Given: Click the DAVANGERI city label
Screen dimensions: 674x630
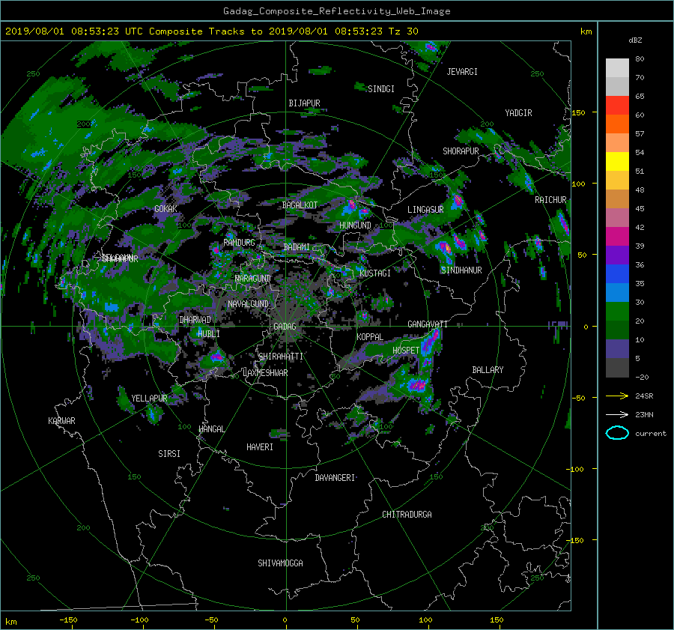Looking at the screenshot, I should [x=335, y=478].
